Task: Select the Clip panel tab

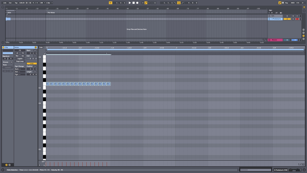Action: tap(7, 47)
